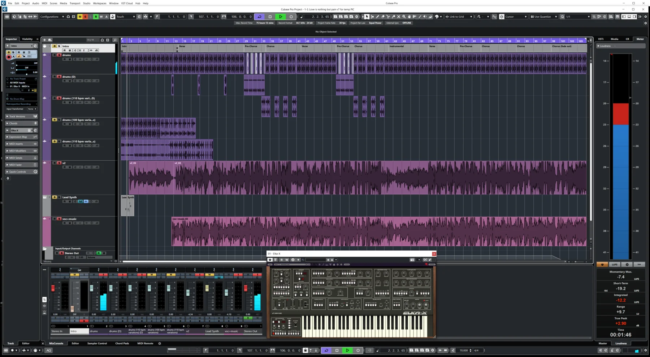Open the Touch automation mode dropdown
Image resolution: width=650 pixels, height=357 pixels.
click(x=125, y=17)
